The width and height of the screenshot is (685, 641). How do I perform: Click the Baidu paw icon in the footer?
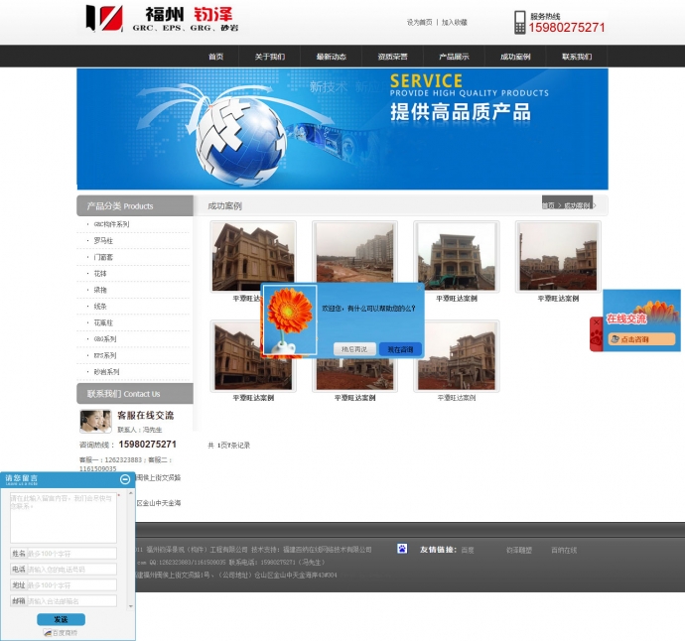(x=402, y=549)
